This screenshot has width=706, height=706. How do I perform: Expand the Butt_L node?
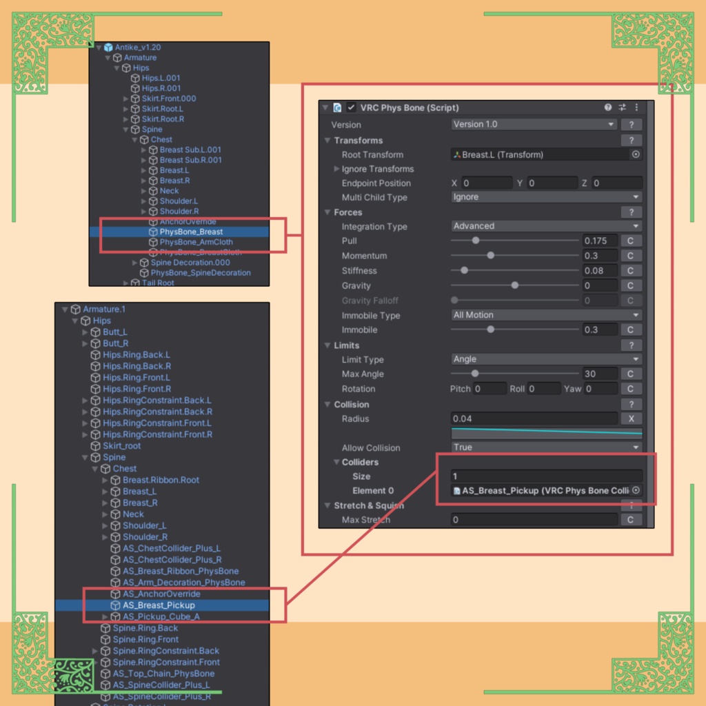[85, 332]
